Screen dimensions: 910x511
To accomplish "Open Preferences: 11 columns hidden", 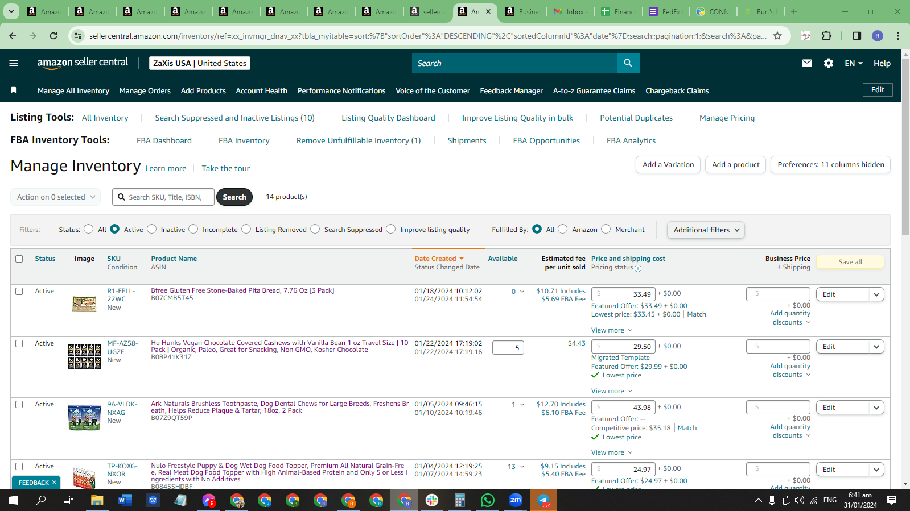I will tap(830, 165).
